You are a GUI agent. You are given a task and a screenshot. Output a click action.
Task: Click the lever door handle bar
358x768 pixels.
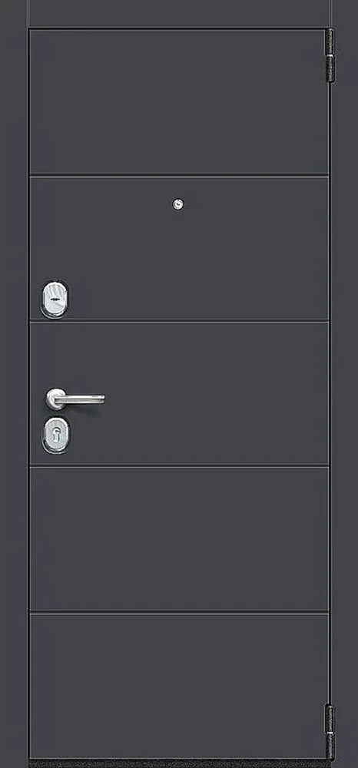pos(81,398)
